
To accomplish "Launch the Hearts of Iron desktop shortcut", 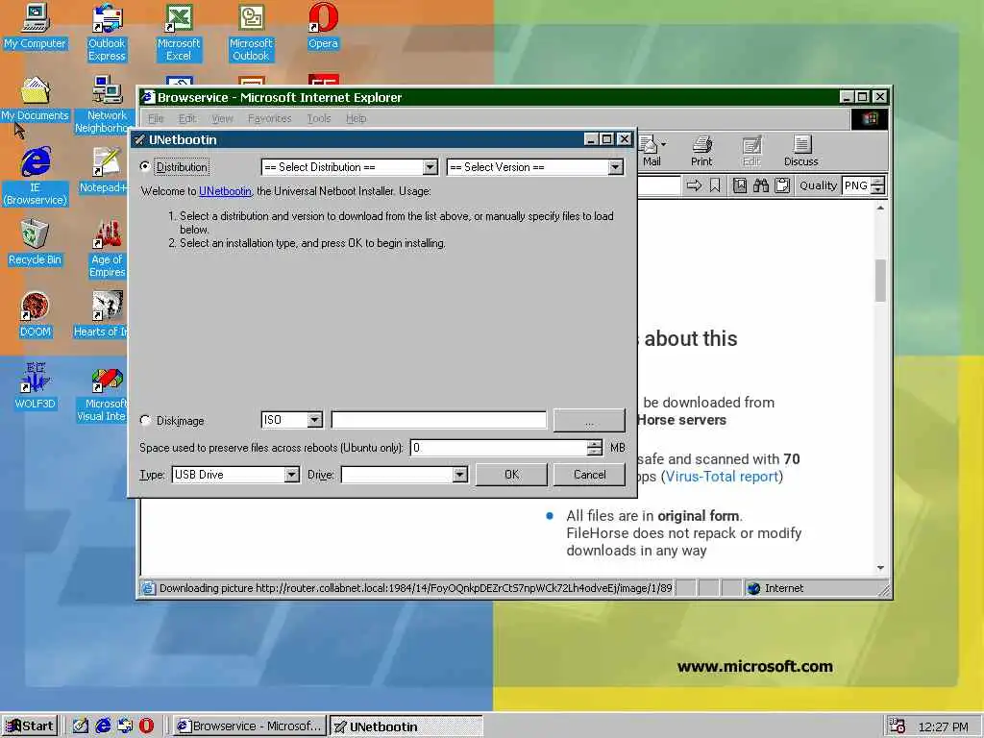I will pyautogui.click(x=102, y=315).
